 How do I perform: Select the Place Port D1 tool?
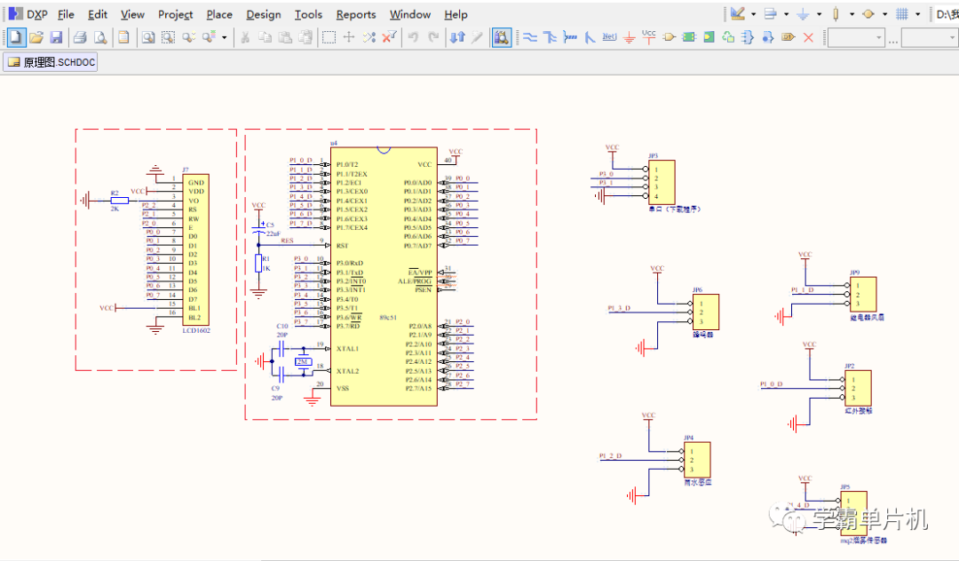[788, 37]
